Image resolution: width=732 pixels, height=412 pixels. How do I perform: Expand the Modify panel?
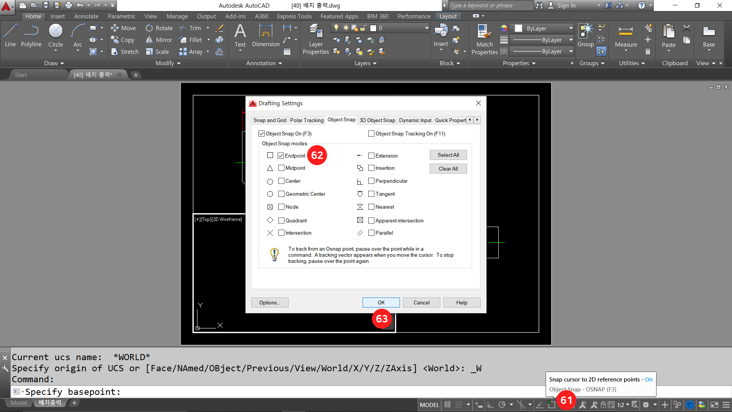click(x=168, y=63)
